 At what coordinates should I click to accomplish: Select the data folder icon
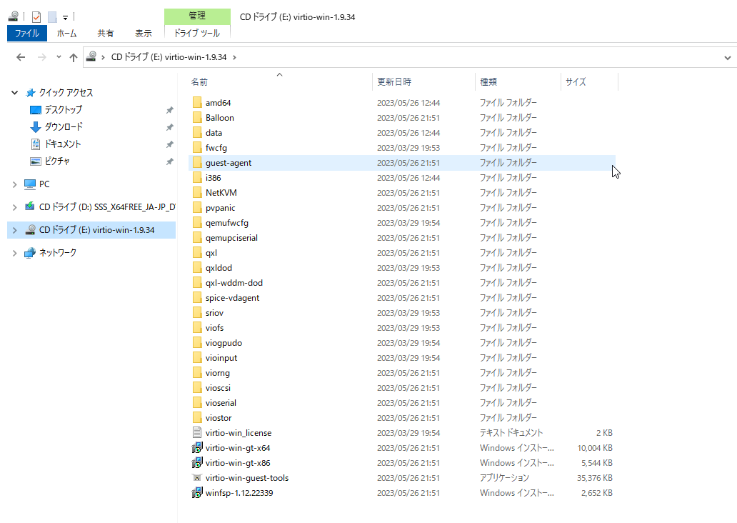click(x=197, y=133)
